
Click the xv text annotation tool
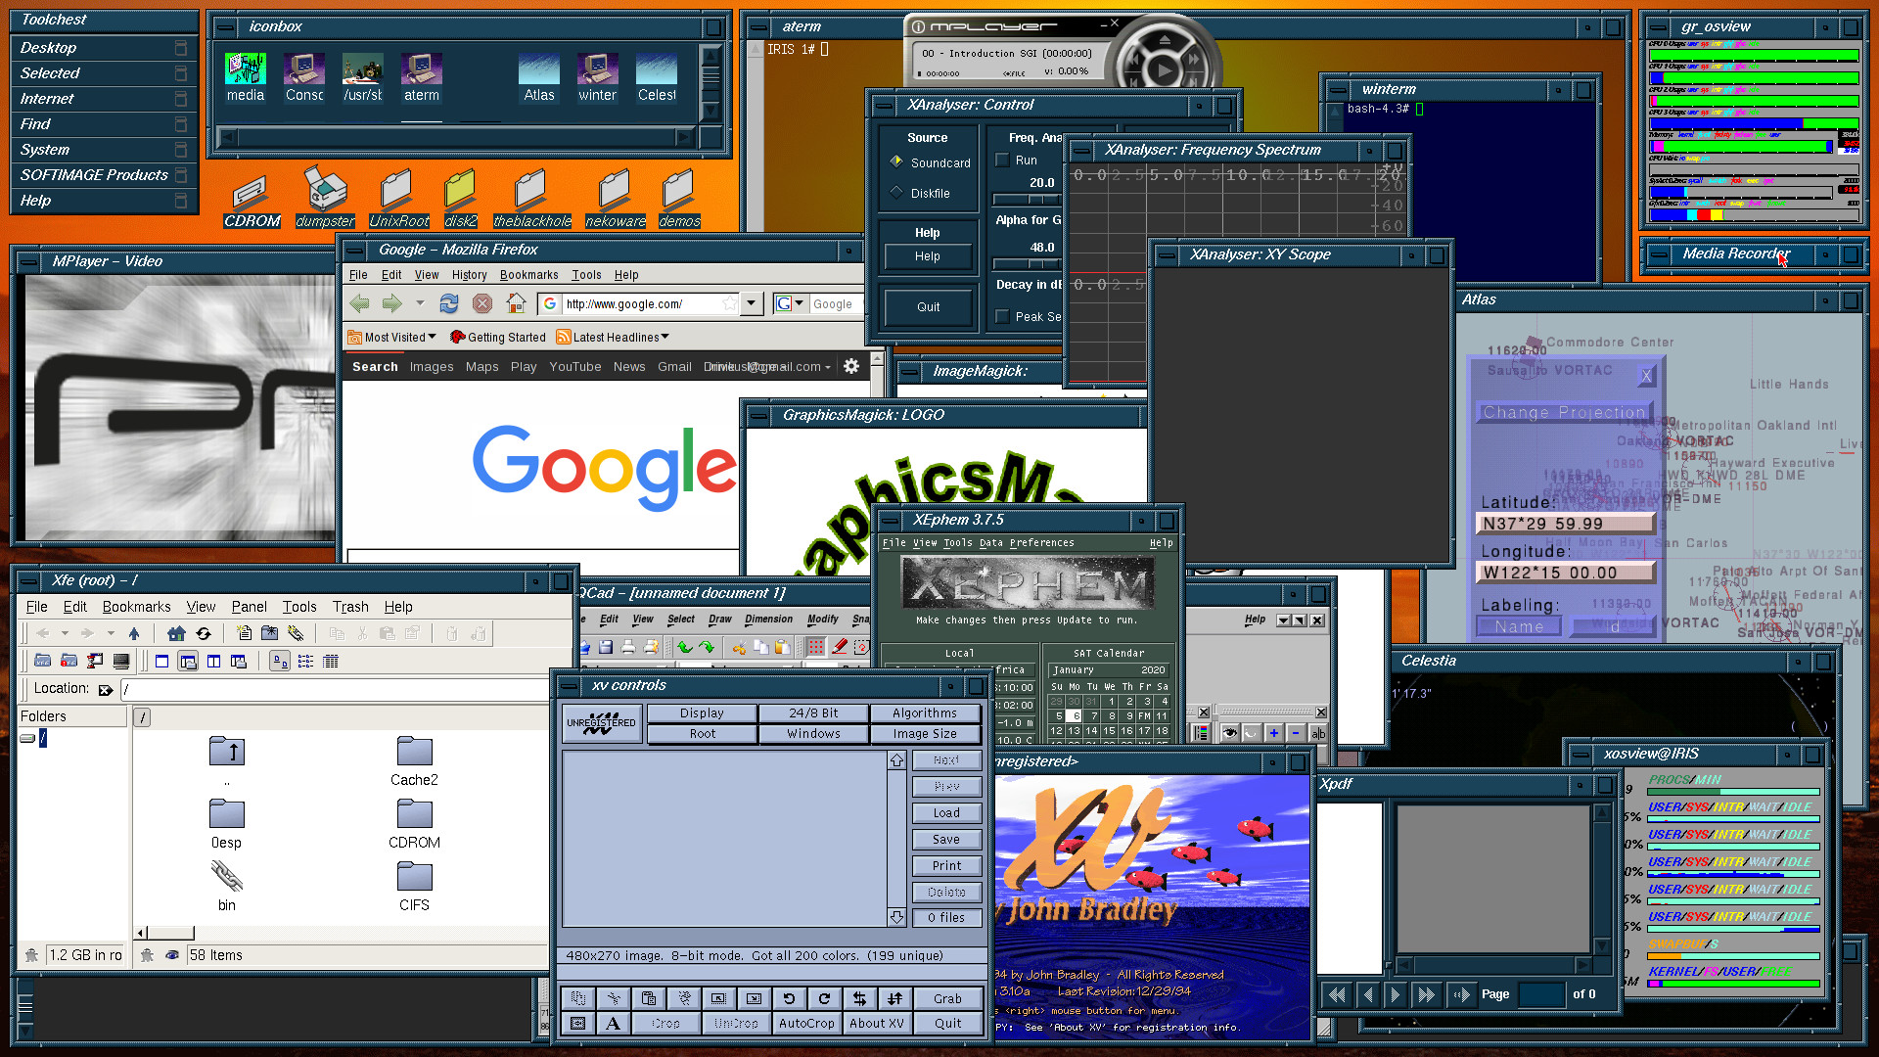pos(613,1024)
